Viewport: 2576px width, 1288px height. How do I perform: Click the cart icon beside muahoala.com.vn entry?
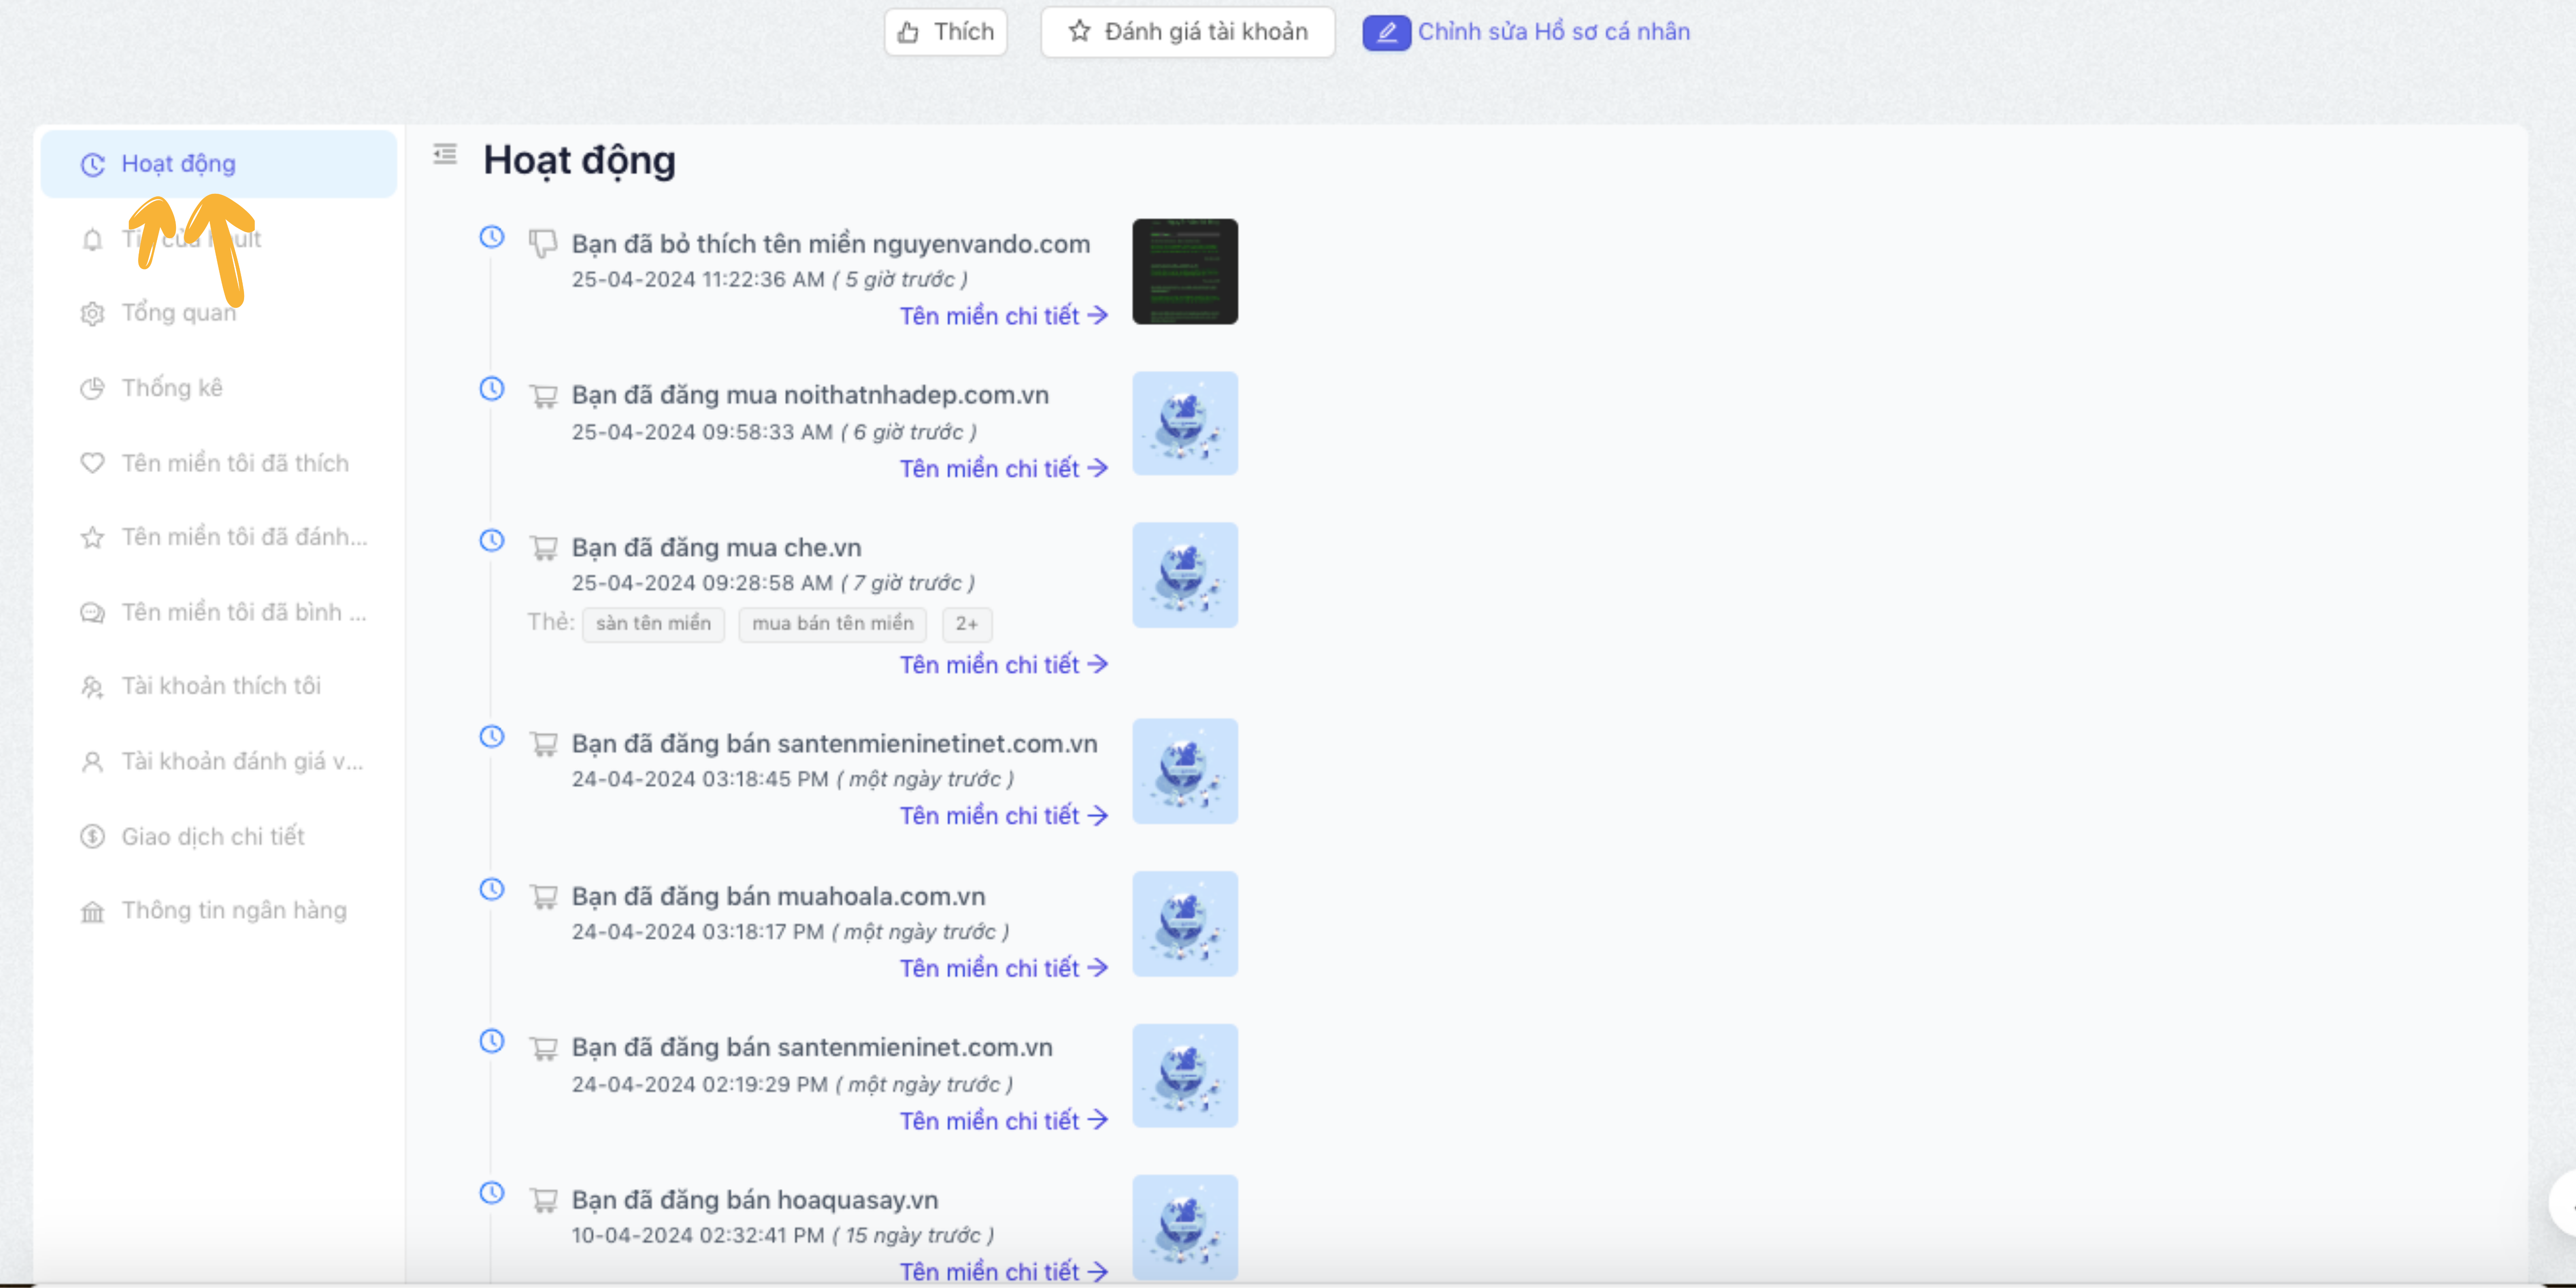pyautogui.click(x=543, y=897)
